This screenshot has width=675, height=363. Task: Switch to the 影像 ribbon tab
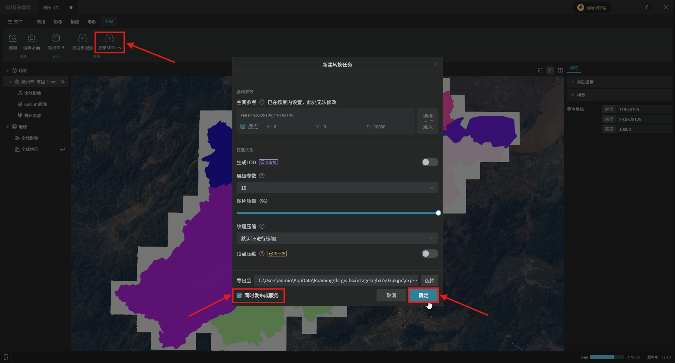[x=58, y=22]
